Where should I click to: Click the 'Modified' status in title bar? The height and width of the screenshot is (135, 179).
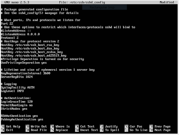tap(167, 2)
